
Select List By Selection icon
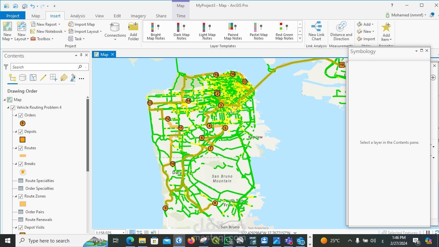pos(33,78)
